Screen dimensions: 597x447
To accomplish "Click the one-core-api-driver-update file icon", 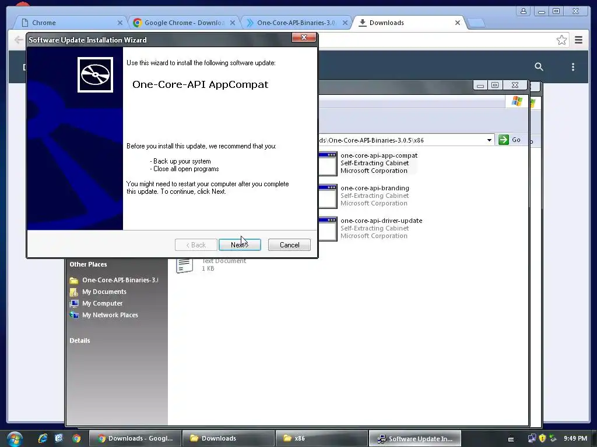I will (328, 229).
